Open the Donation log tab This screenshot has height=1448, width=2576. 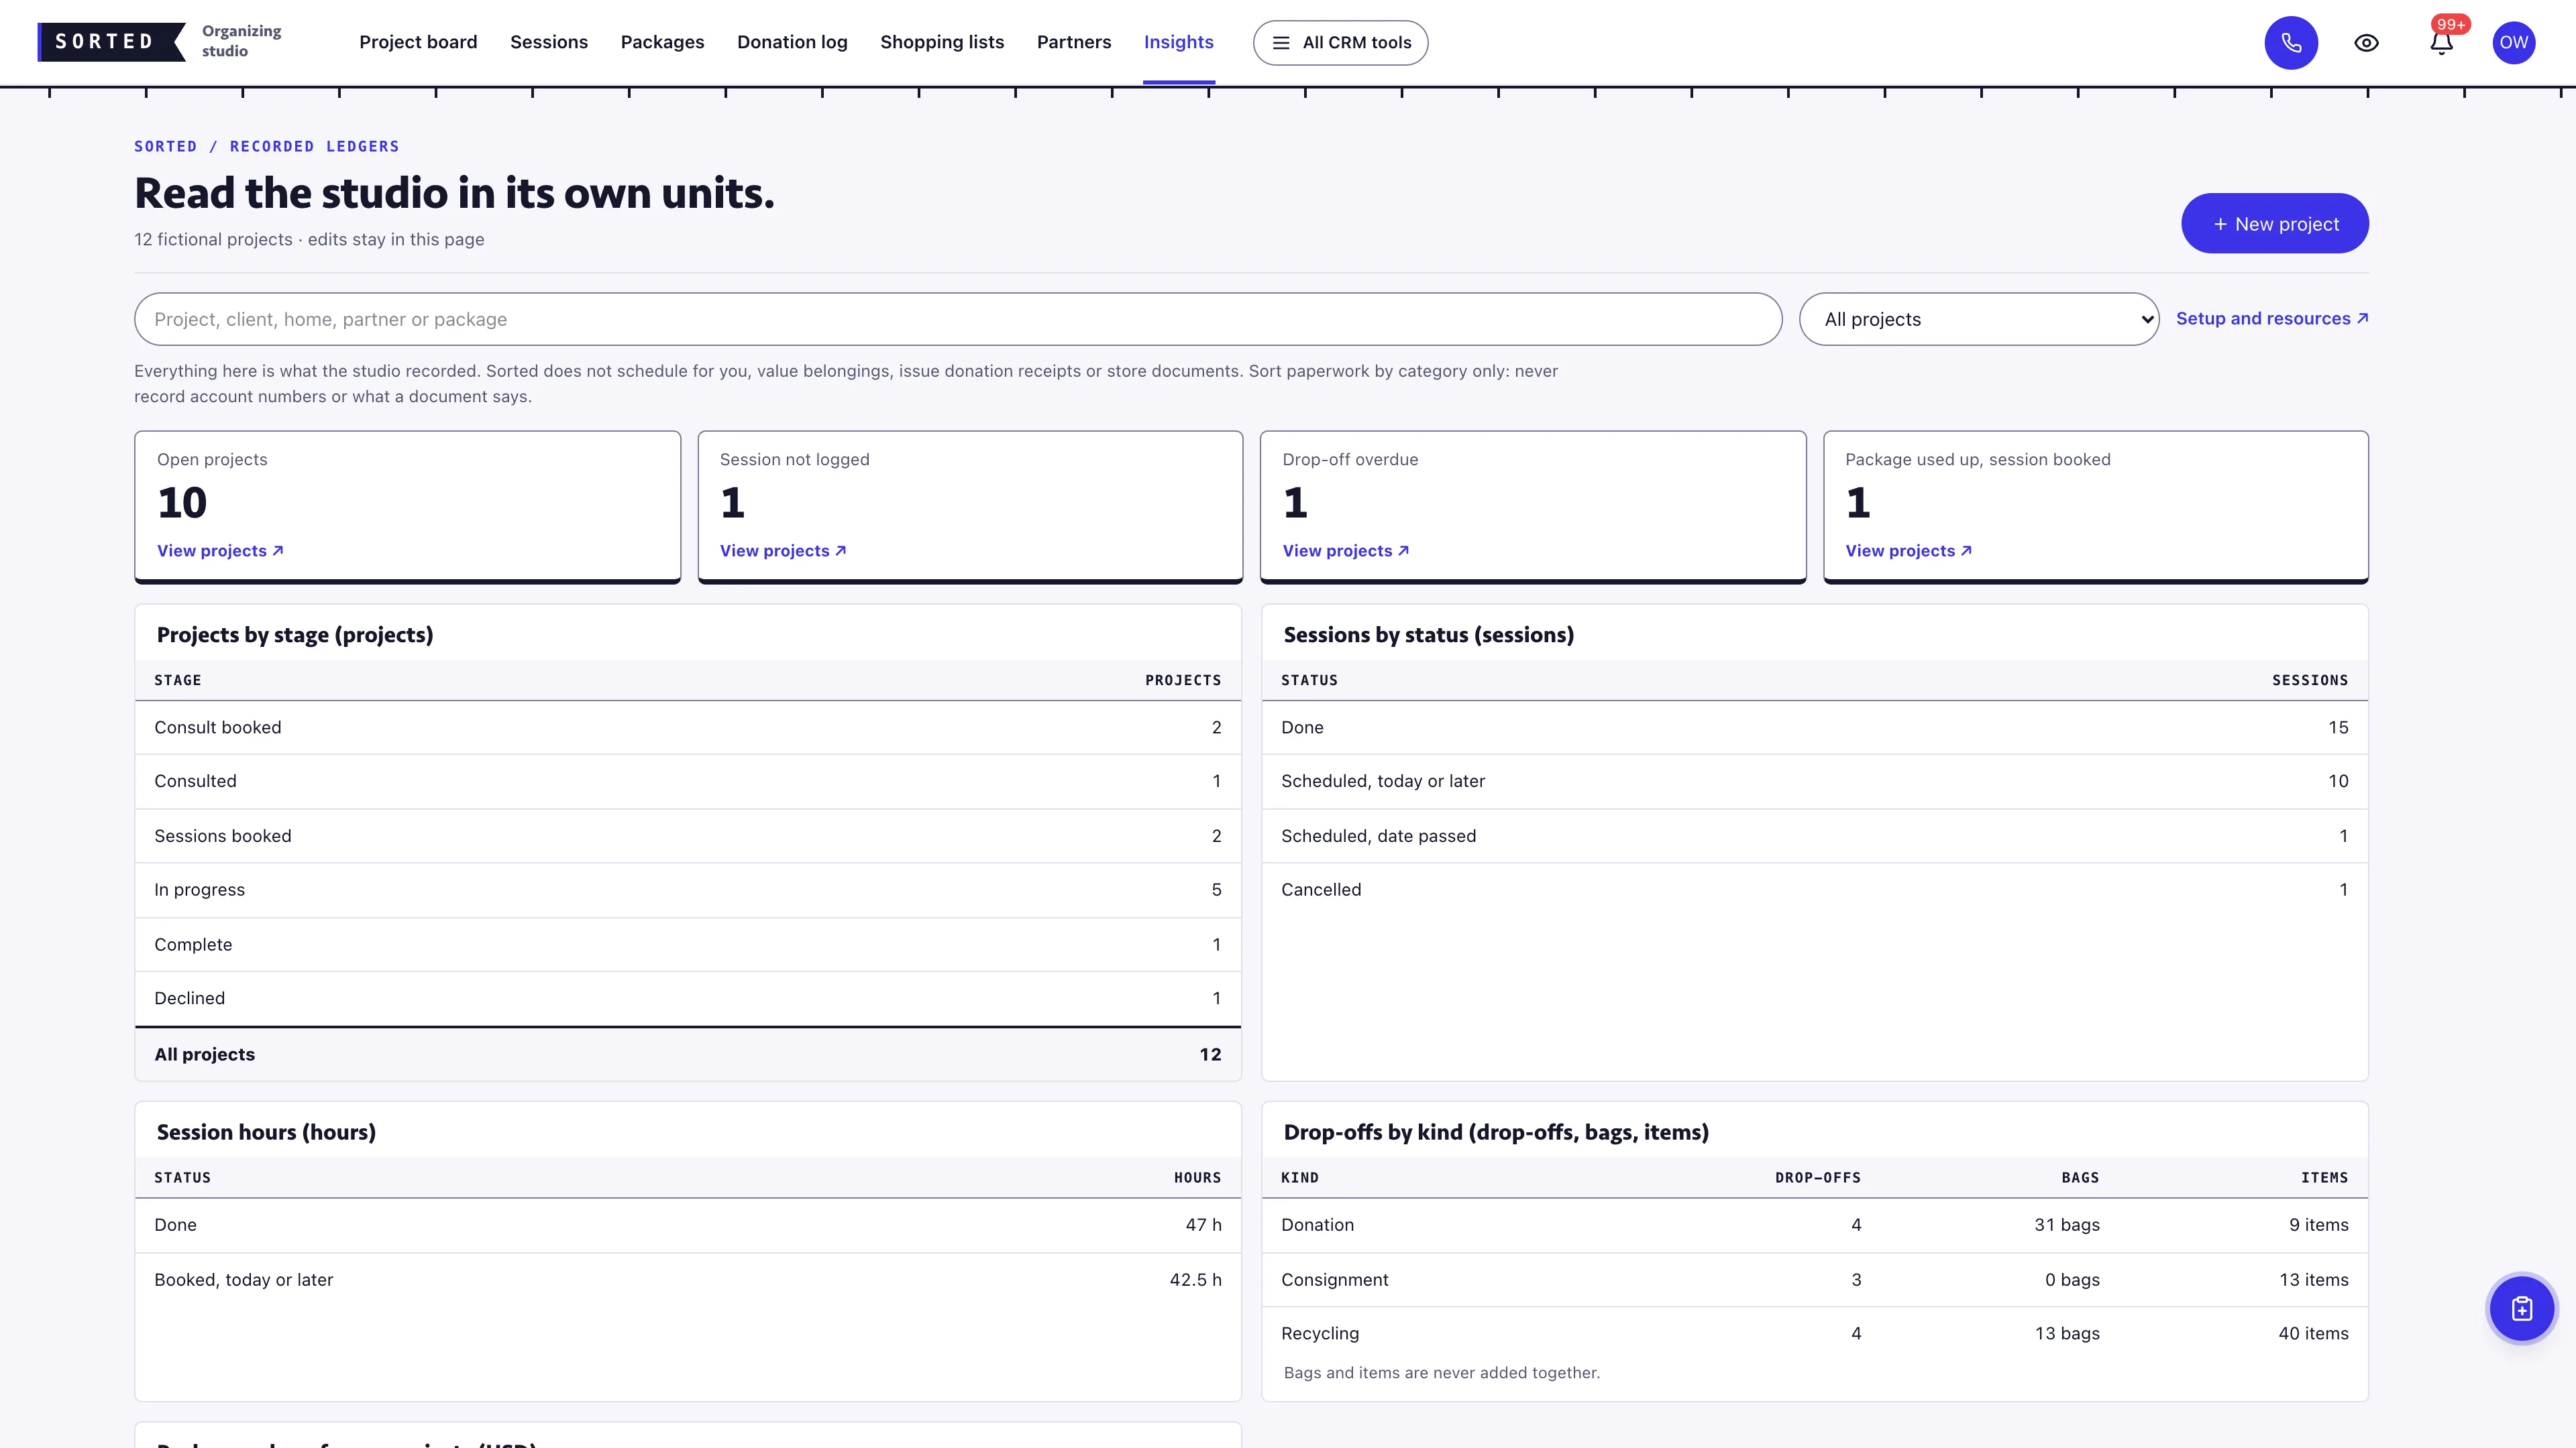792,42
